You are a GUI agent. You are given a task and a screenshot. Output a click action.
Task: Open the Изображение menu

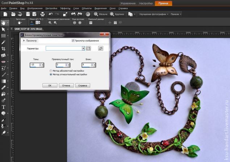click(x=35, y=8)
